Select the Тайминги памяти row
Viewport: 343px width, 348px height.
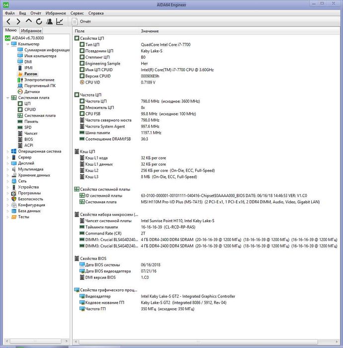pyautogui.click(x=206, y=227)
